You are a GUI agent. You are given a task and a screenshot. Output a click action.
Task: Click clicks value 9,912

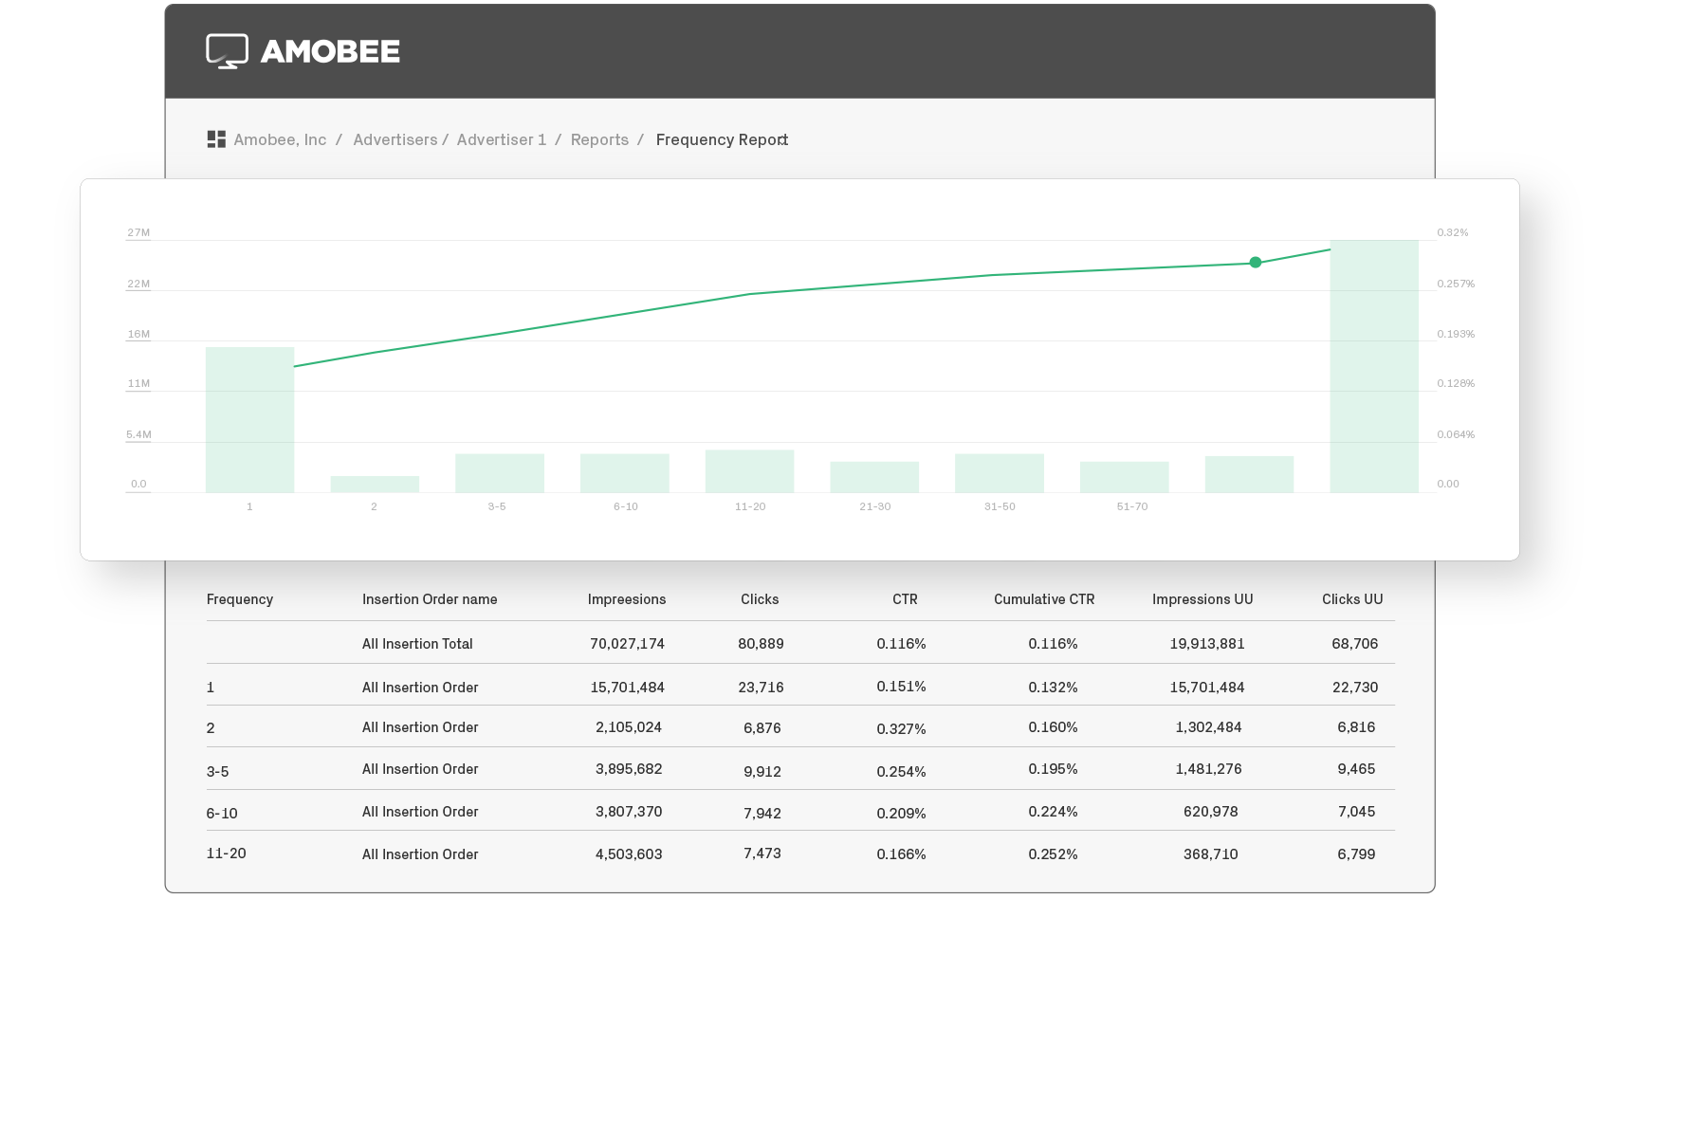(x=762, y=772)
